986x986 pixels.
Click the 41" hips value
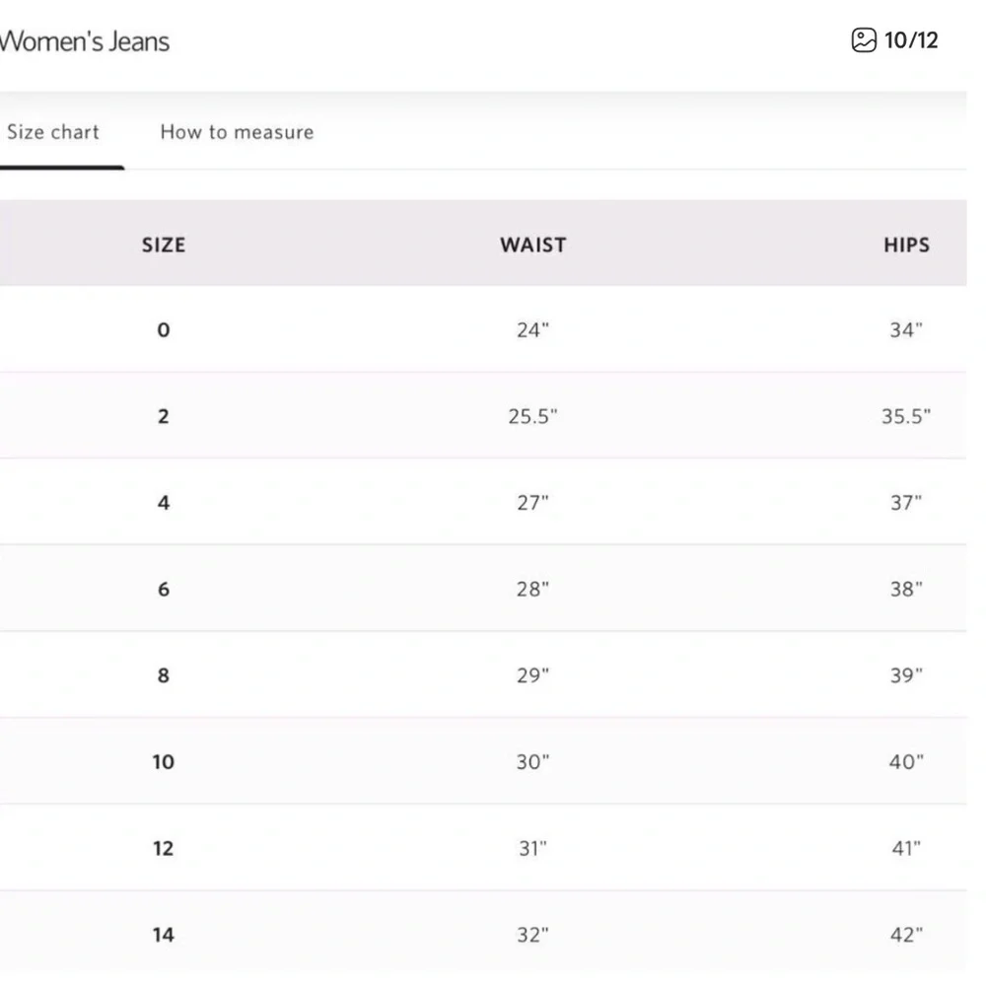(x=906, y=848)
